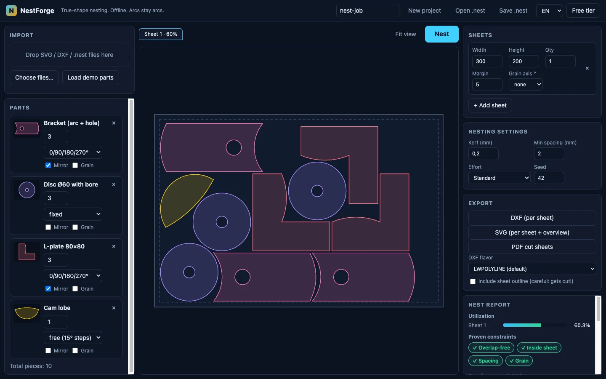Open the Effort dropdown set to Standard
The image size is (606, 379).
(500, 178)
